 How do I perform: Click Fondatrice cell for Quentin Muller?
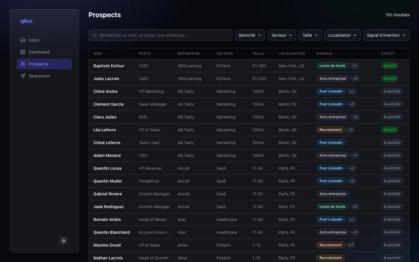tap(149, 181)
